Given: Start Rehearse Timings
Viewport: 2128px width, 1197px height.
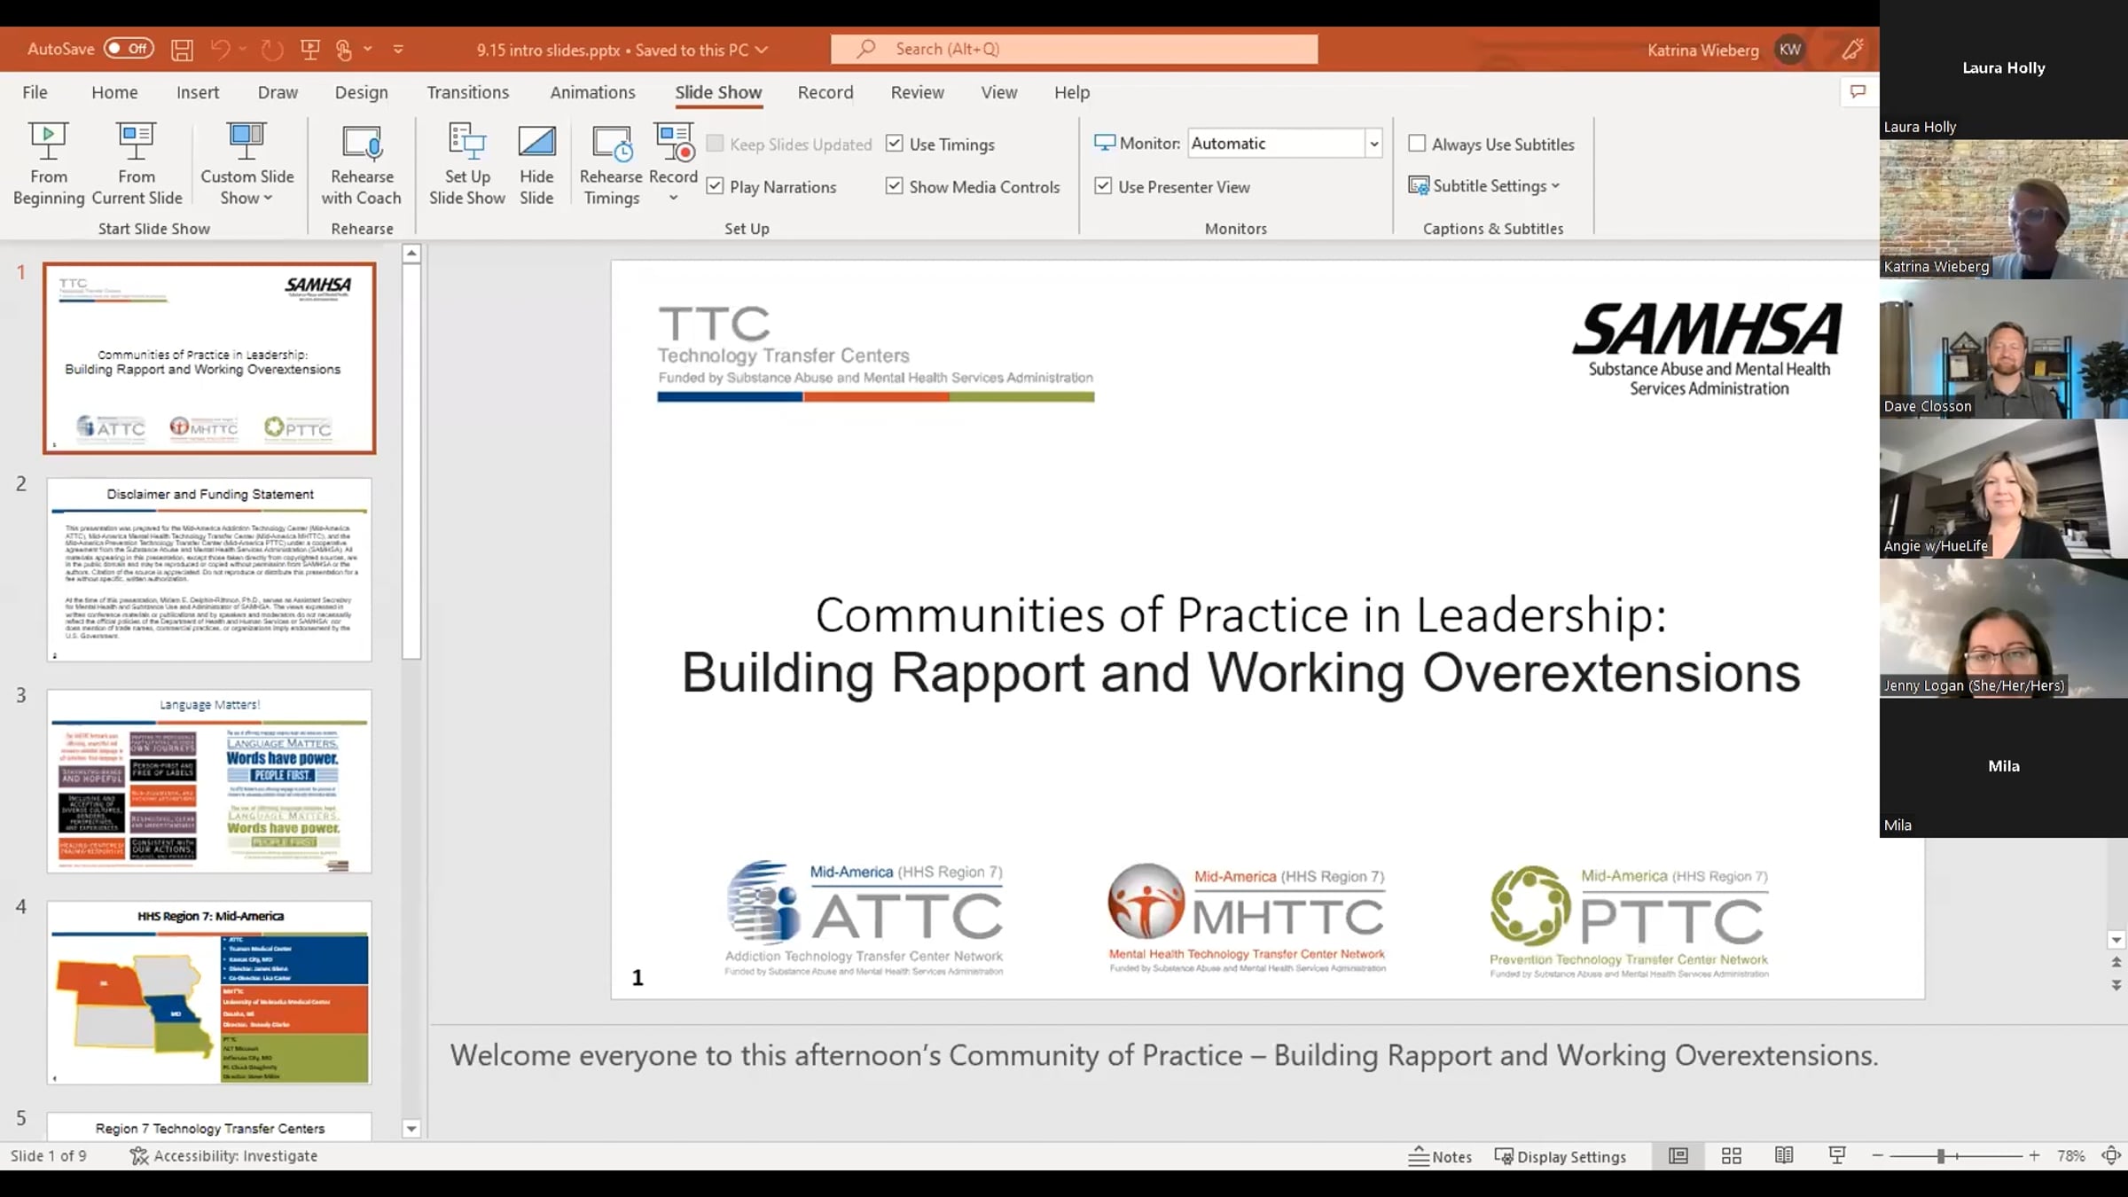Looking at the screenshot, I should pyautogui.click(x=611, y=164).
